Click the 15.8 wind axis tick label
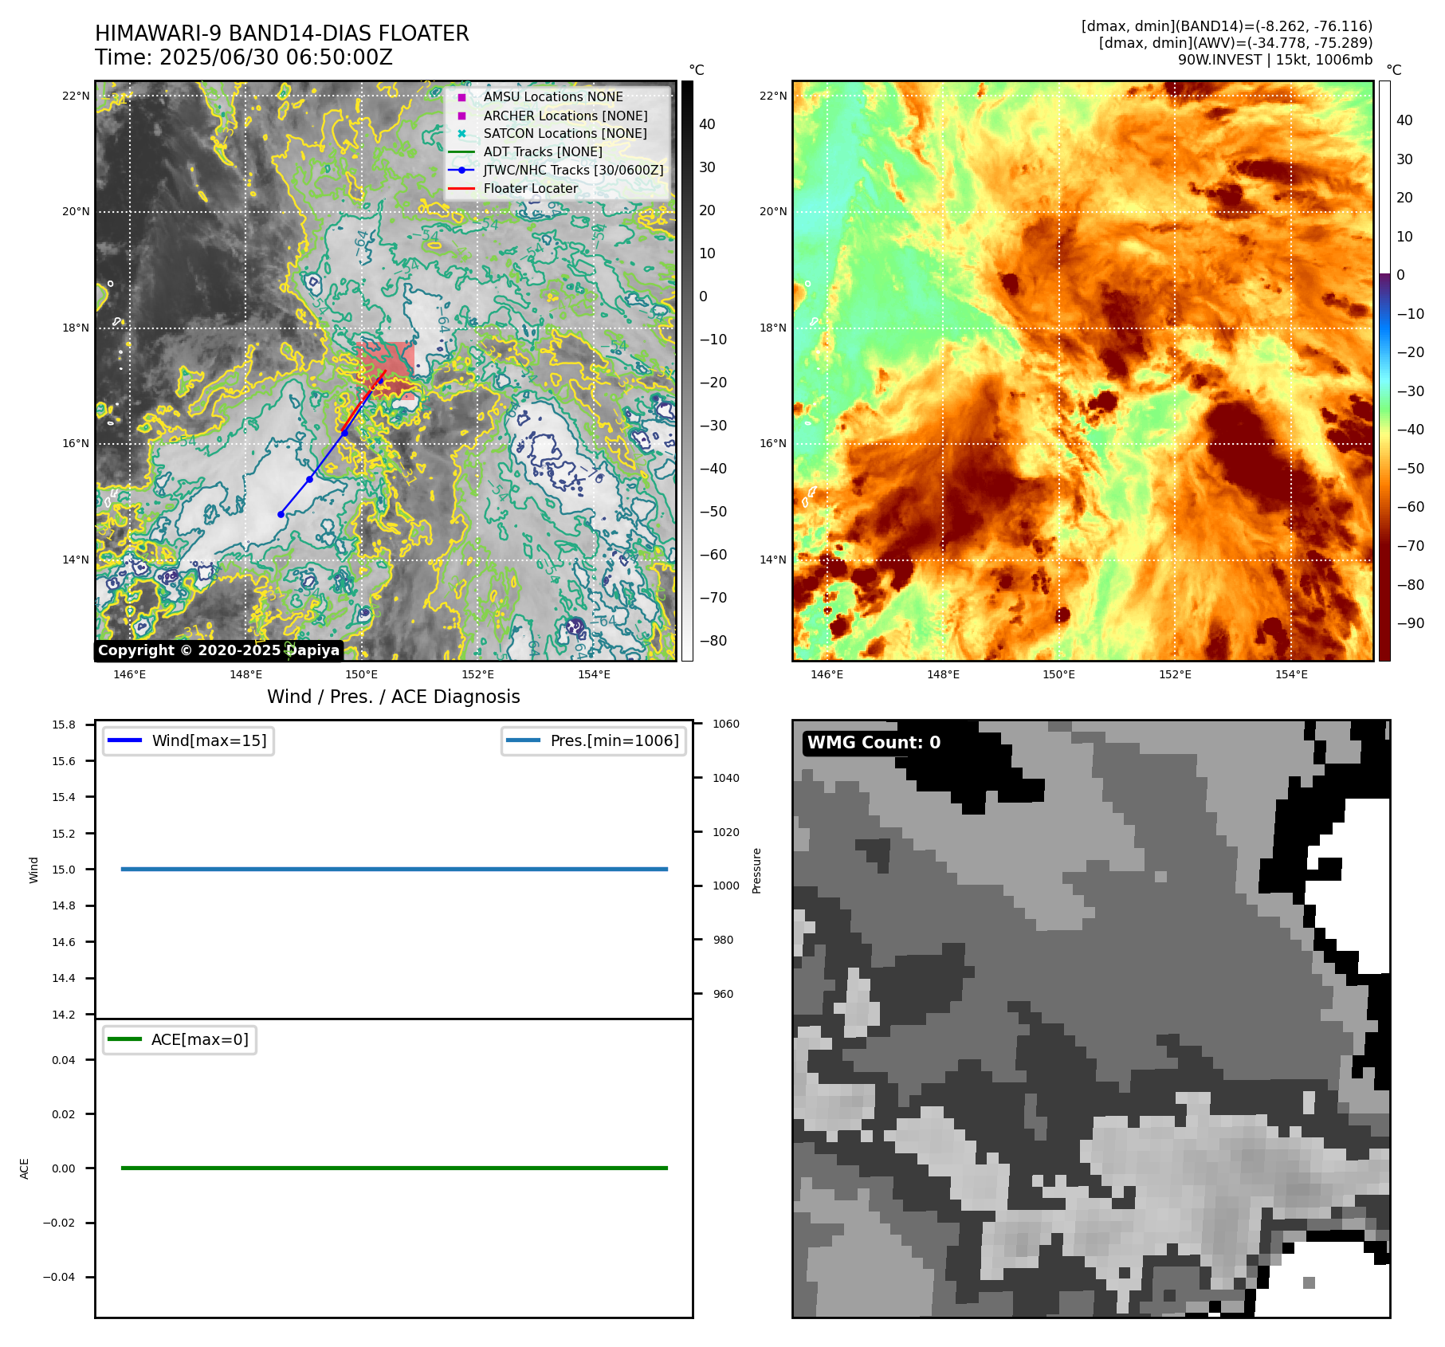Viewport: 1445px width, 1347px height. tap(64, 725)
